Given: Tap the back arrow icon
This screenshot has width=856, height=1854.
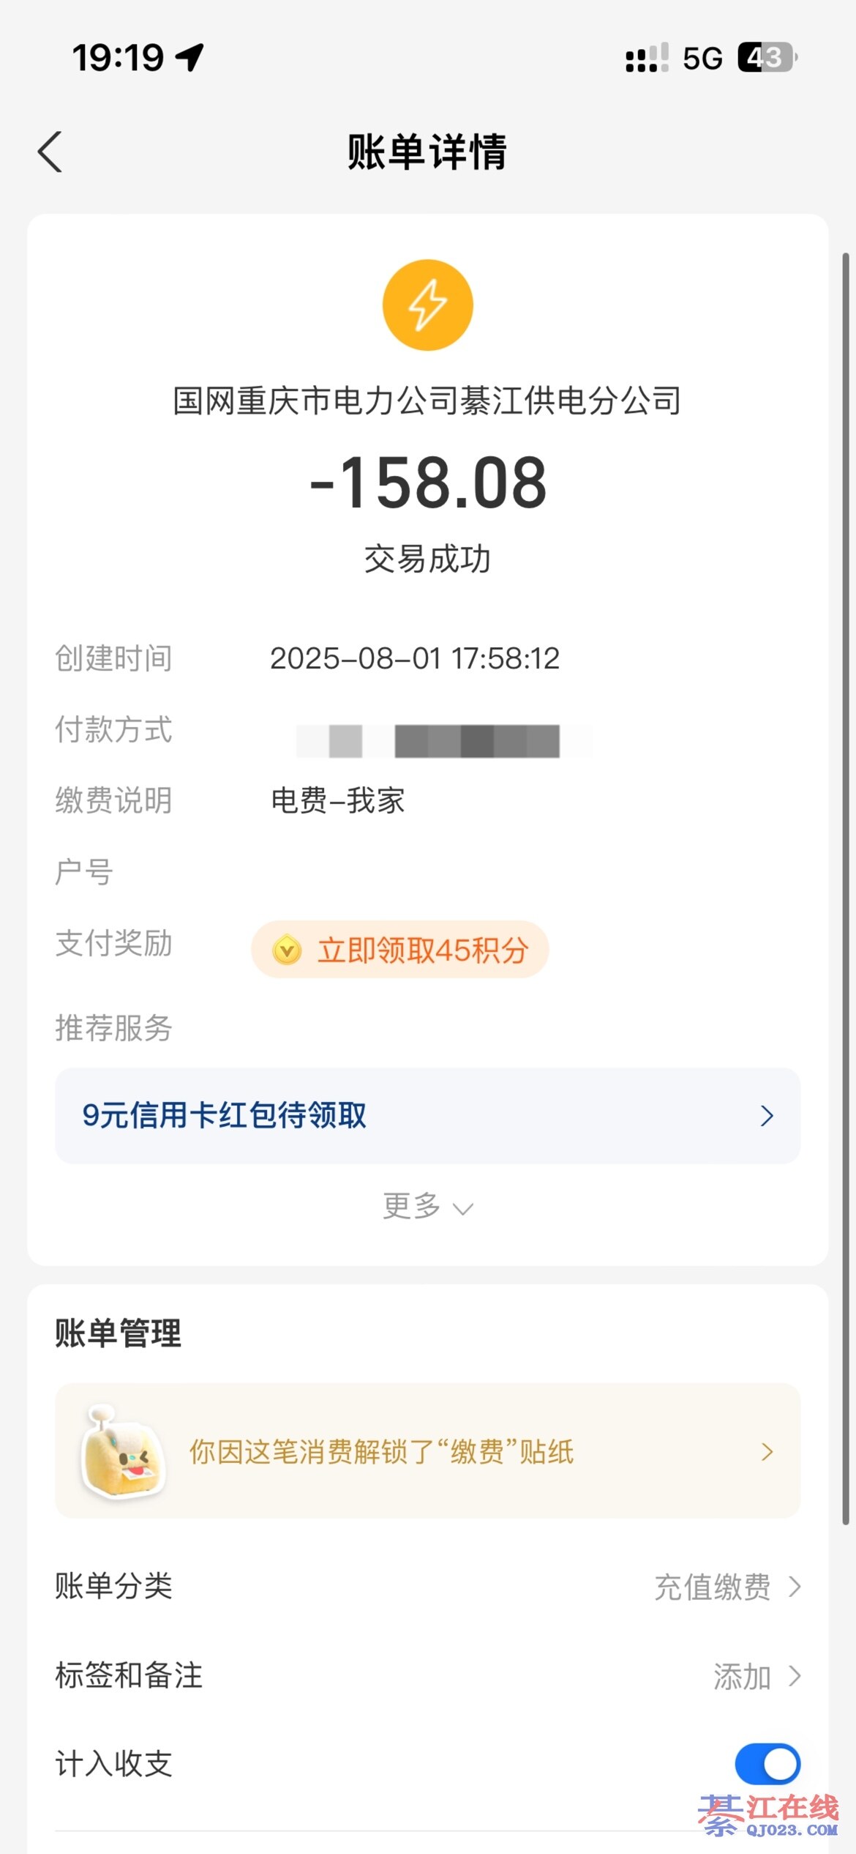Looking at the screenshot, I should coord(50,152).
